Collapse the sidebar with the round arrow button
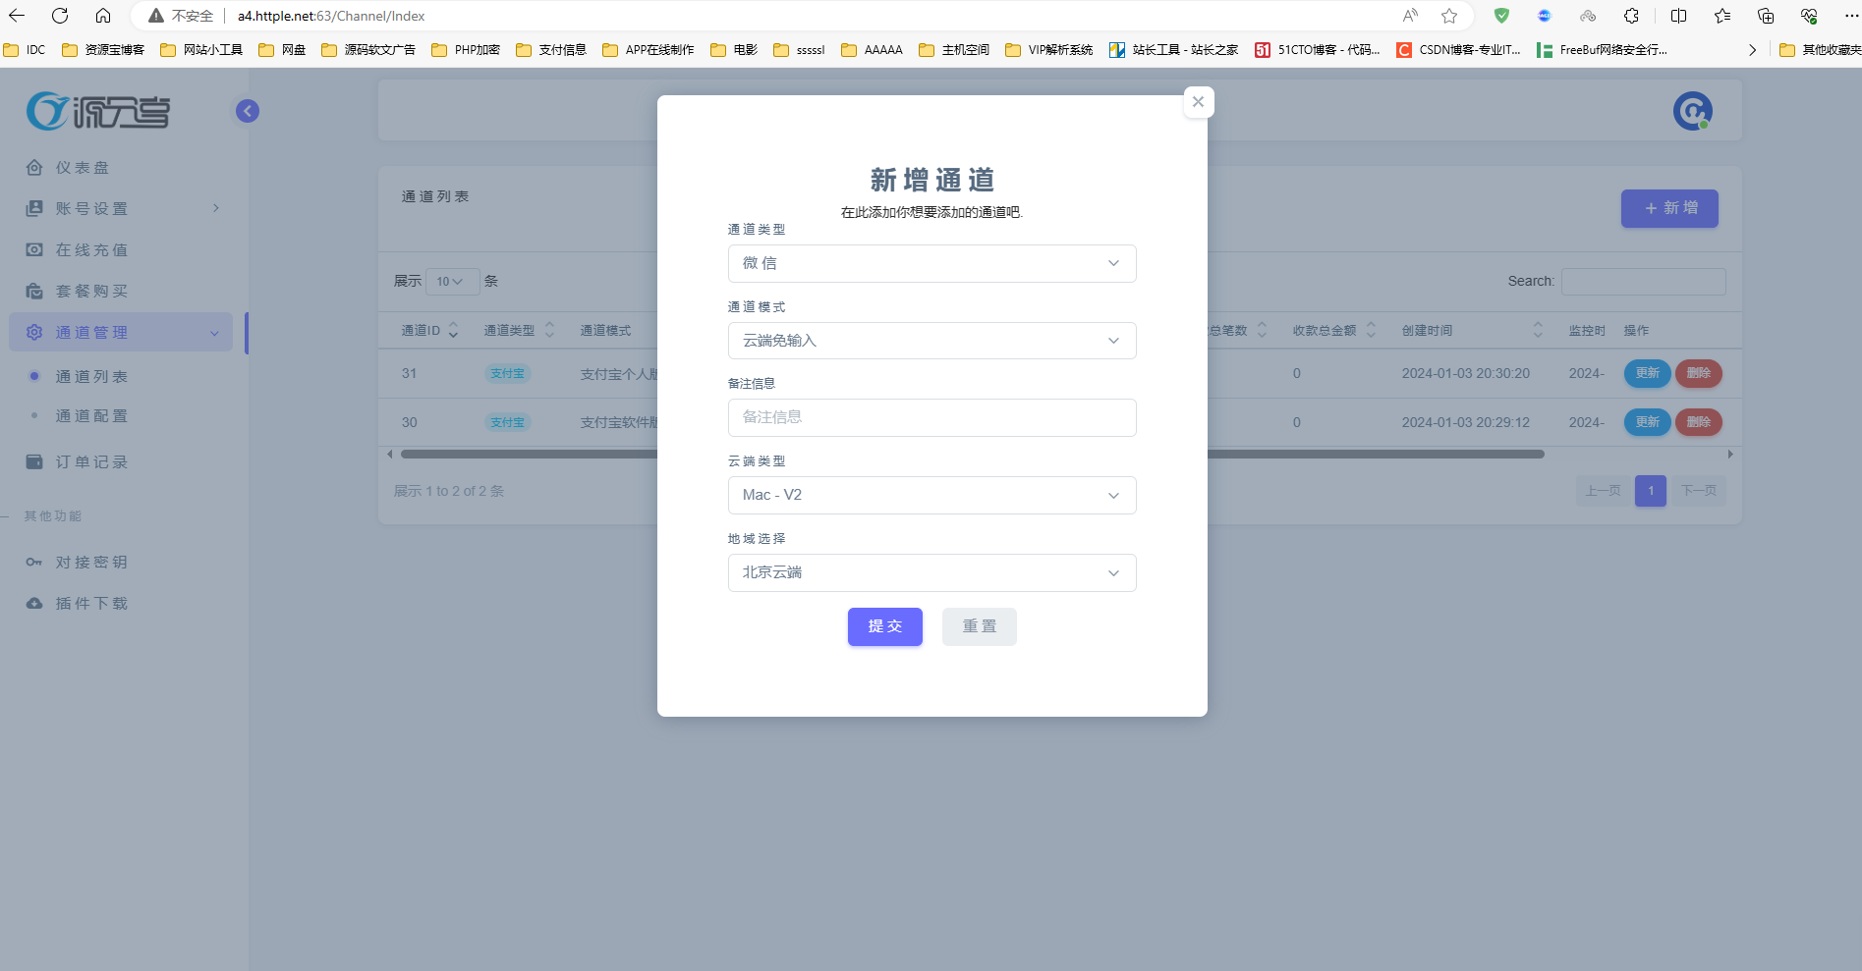This screenshot has width=1862, height=971. tap(248, 111)
